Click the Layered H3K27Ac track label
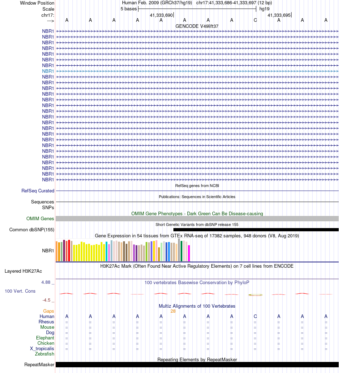This screenshot has width=339, height=373. (23, 271)
